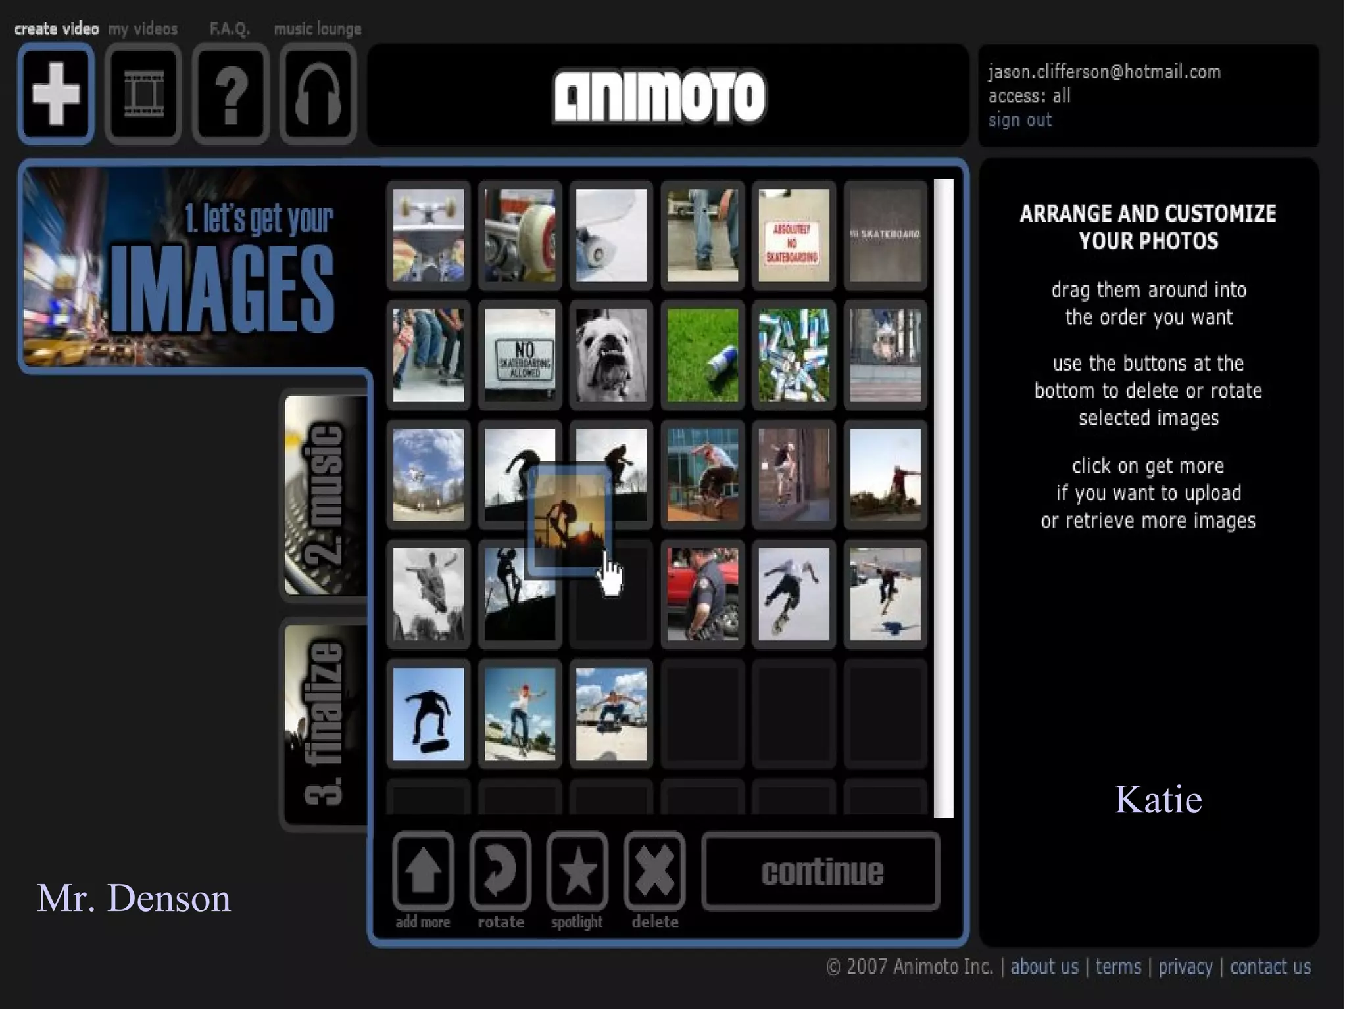Select the bulldog photo thumbnail

(611, 355)
